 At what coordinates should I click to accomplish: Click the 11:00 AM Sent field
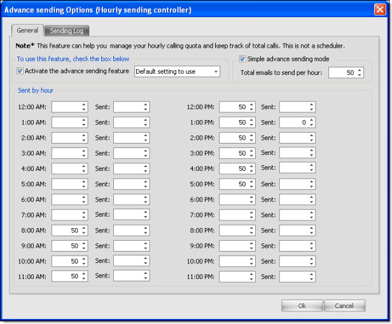click(132, 276)
